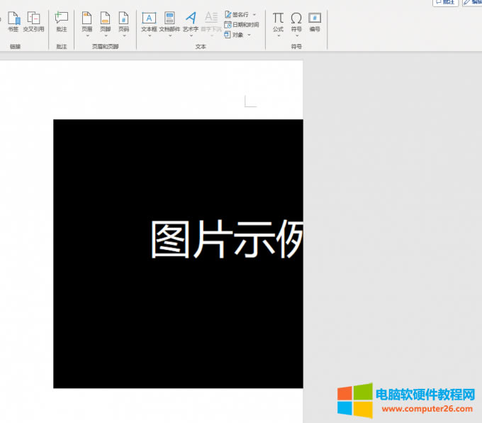Click the 书签 (Bookmark) icon

pyautogui.click(x=13, y=19)
